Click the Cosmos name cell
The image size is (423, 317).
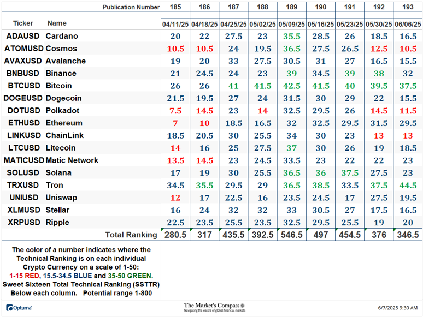pos(61,49)
